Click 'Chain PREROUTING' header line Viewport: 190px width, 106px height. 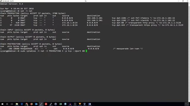pos(33,13)
